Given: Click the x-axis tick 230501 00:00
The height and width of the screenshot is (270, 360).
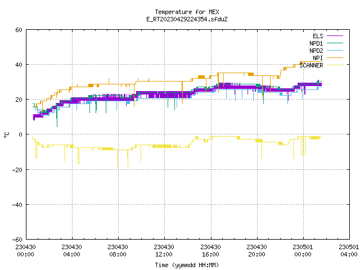Looking at the screenshot, I should coord(303,251).
